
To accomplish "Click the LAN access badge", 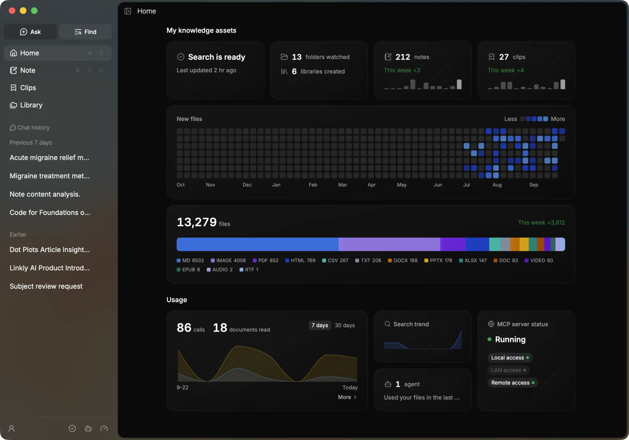I will pyautogui.click(x=508, y=370).
